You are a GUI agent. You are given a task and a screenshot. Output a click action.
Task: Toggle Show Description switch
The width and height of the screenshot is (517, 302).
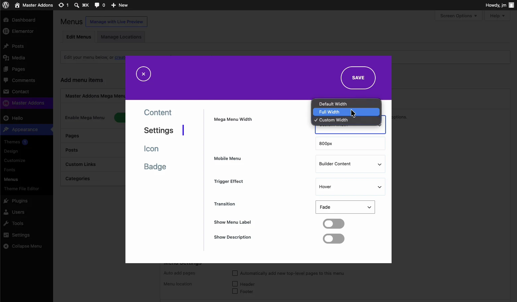[333, 239]
